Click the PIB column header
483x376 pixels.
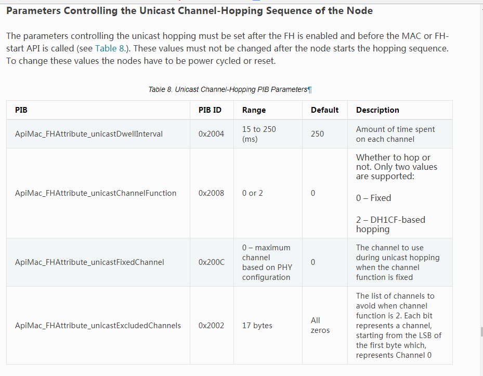coord(21,110)
